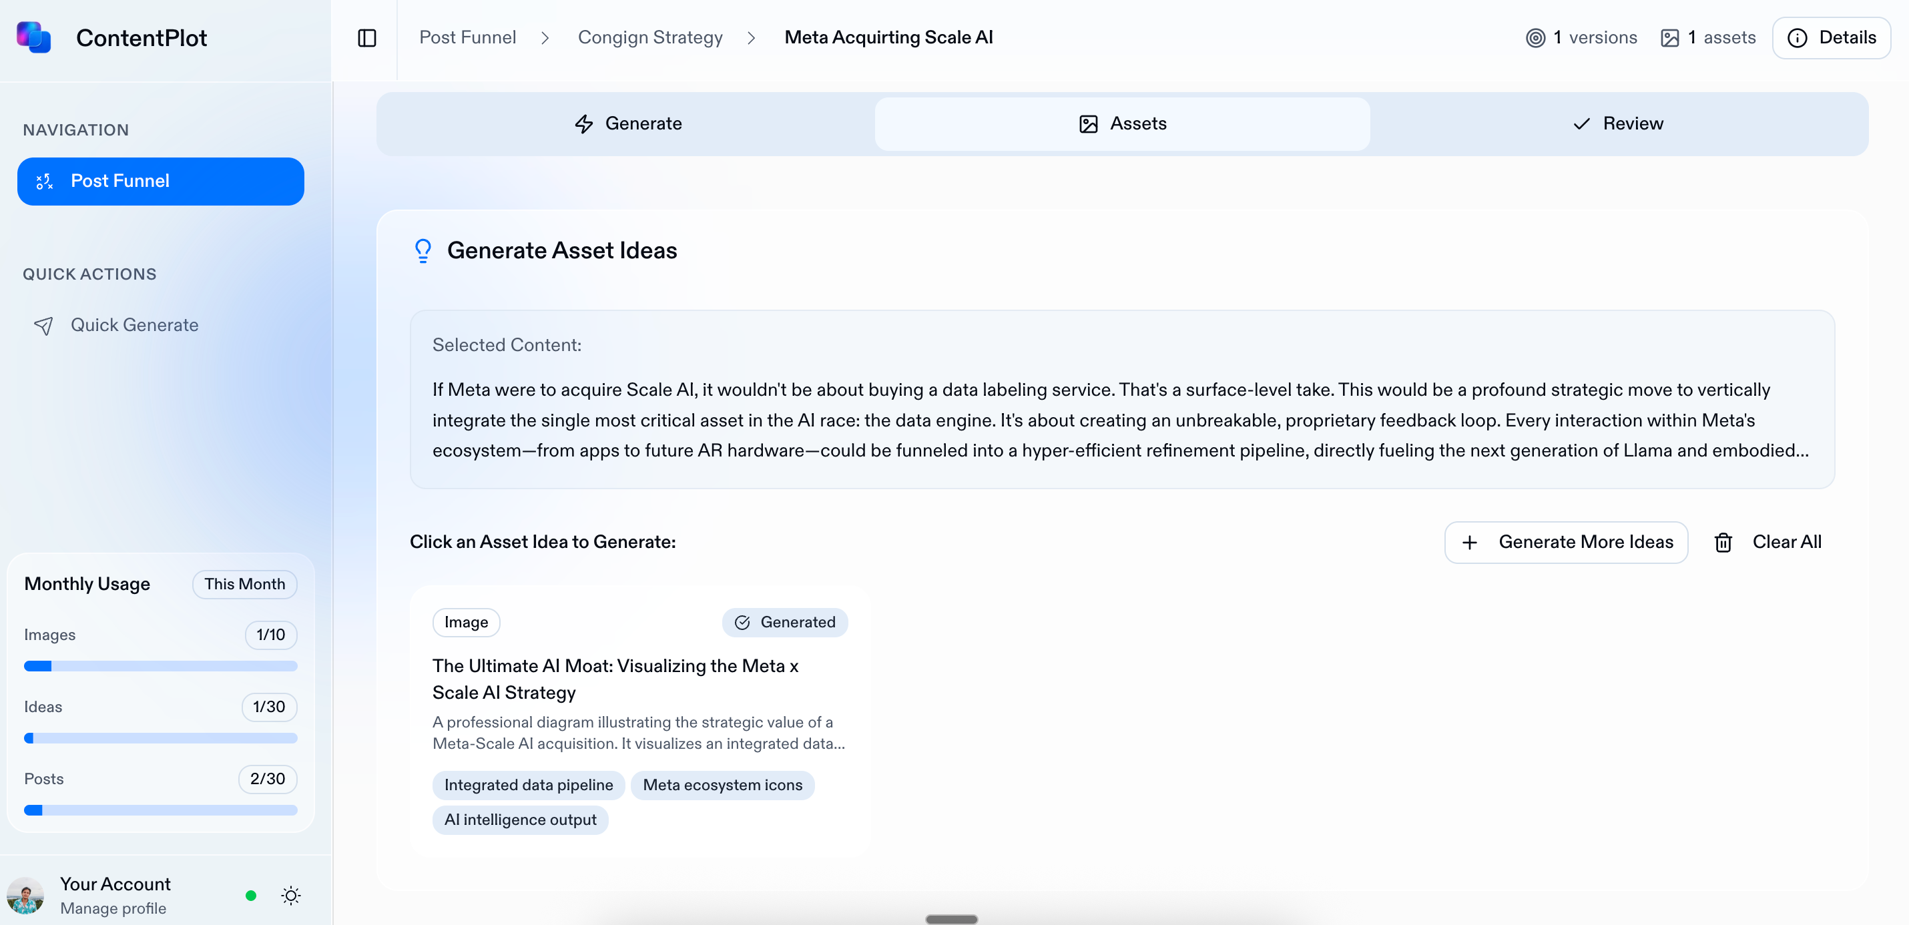This screenshot has height=925, width=1909.
Task: Open the Details button
Action: (1831, 38)
